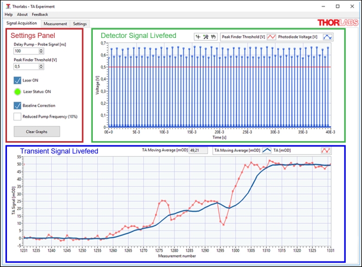Toggle the Baseline Correction checkbox
Screen dimensions: 362x267
click(x=17, y=106)
